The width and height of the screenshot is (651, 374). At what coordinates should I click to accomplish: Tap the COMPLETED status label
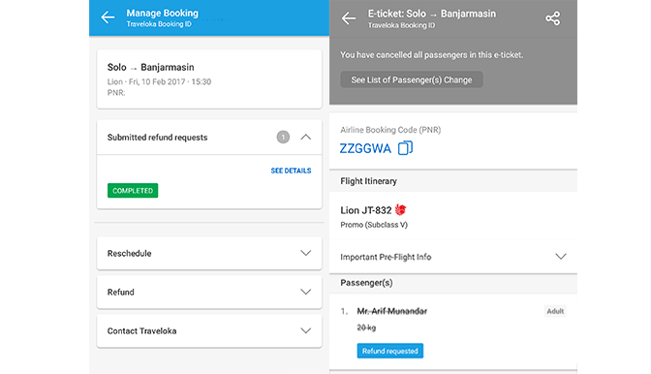pos(133,191)
